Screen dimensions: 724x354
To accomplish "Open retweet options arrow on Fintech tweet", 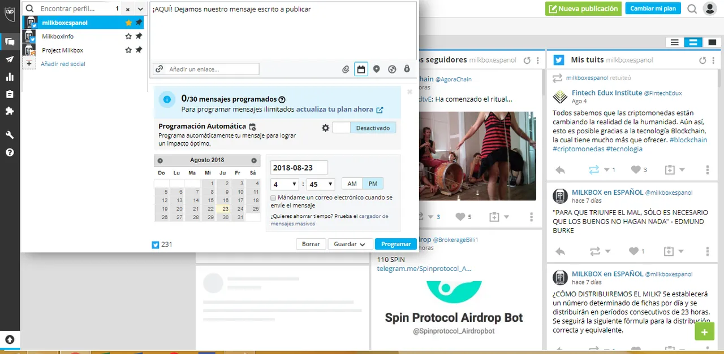I will tap(606, 170).
